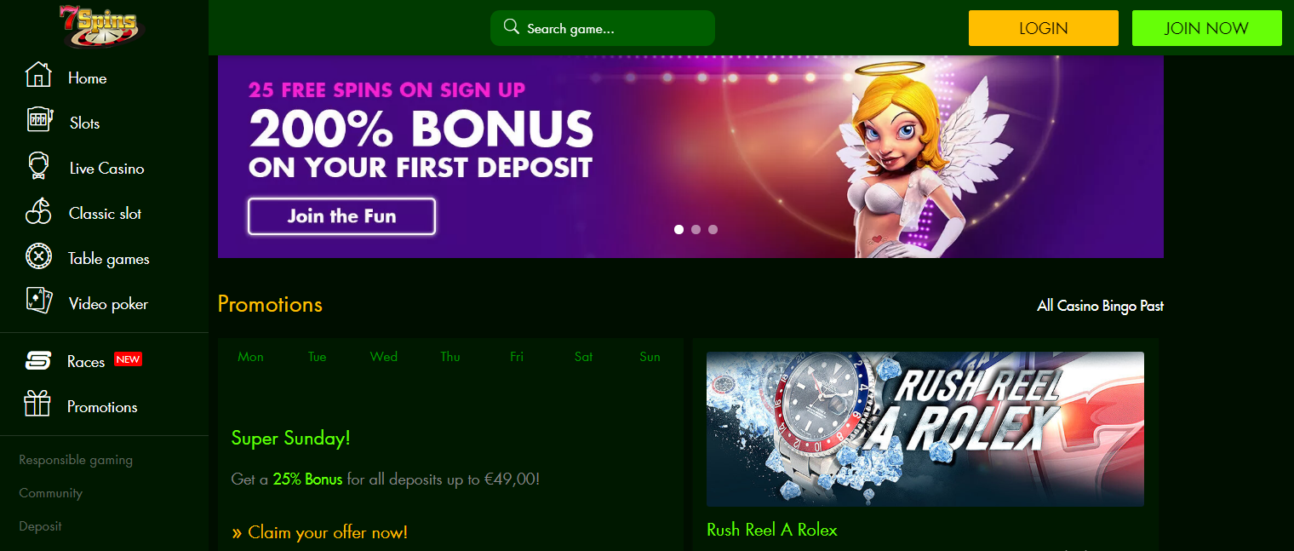Screen dimensions: 1294x551
Task: Select the Live Casino dealer icon
Action: pyautogui.click(x=38, y=166)
